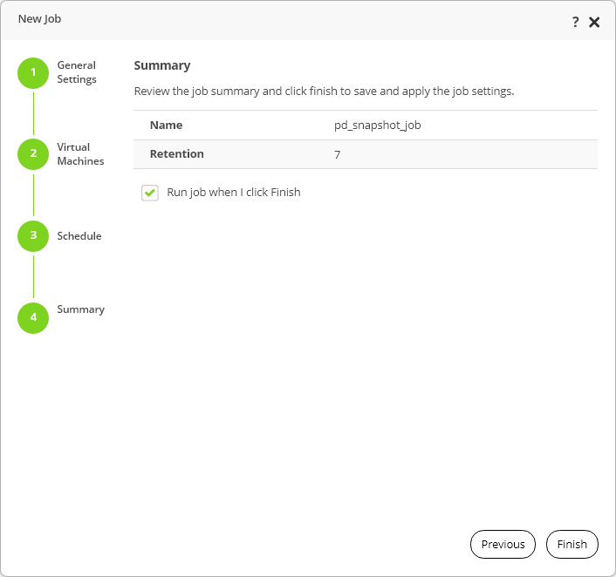Screen dimensions: 616x577
Task: Click the "Run job when I click Finish" label
Action: coord(234,193)
